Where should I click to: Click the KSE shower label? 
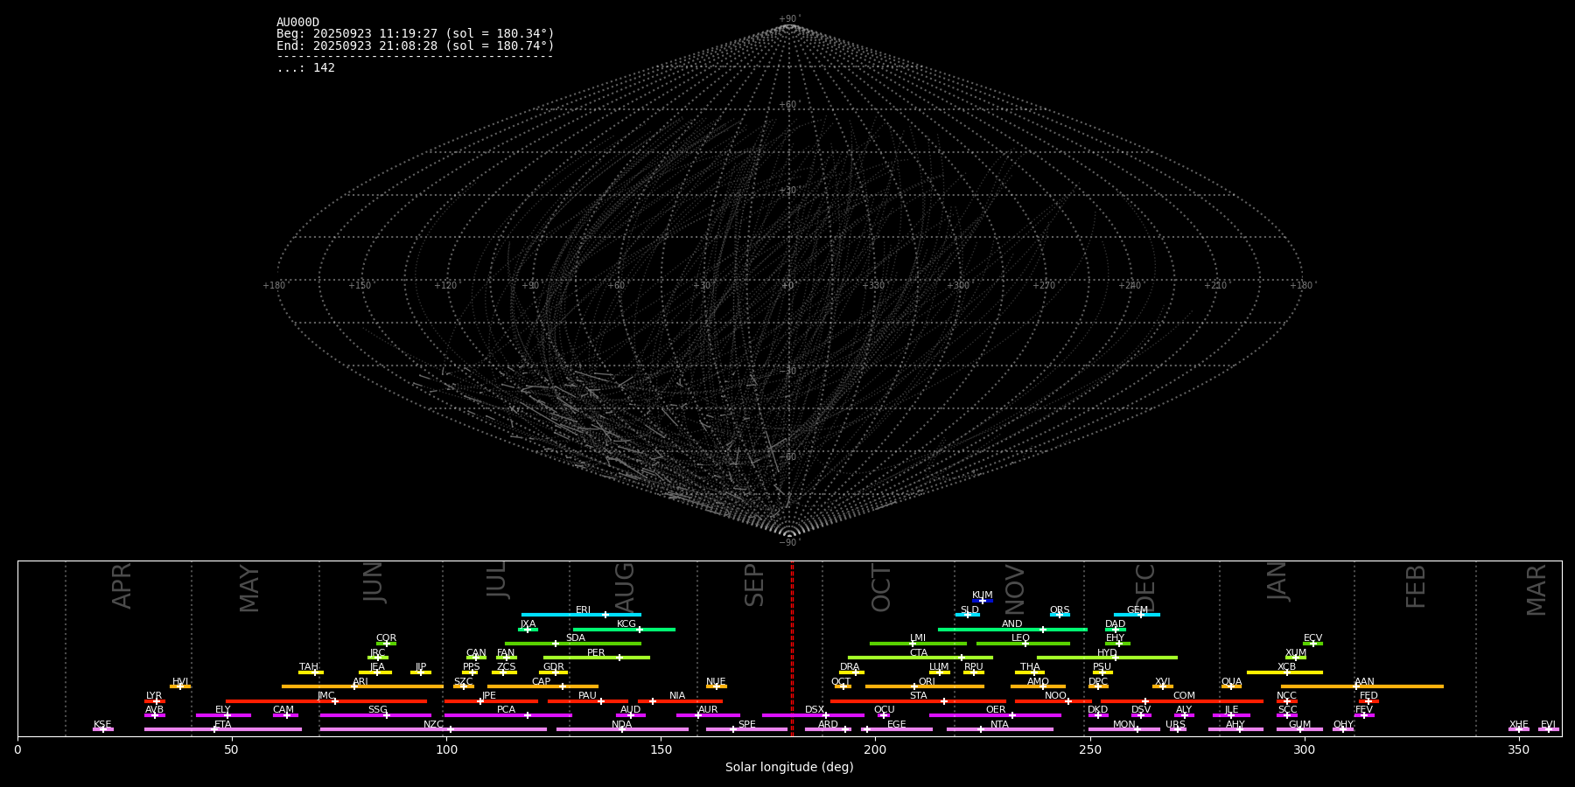pos(102,725)
